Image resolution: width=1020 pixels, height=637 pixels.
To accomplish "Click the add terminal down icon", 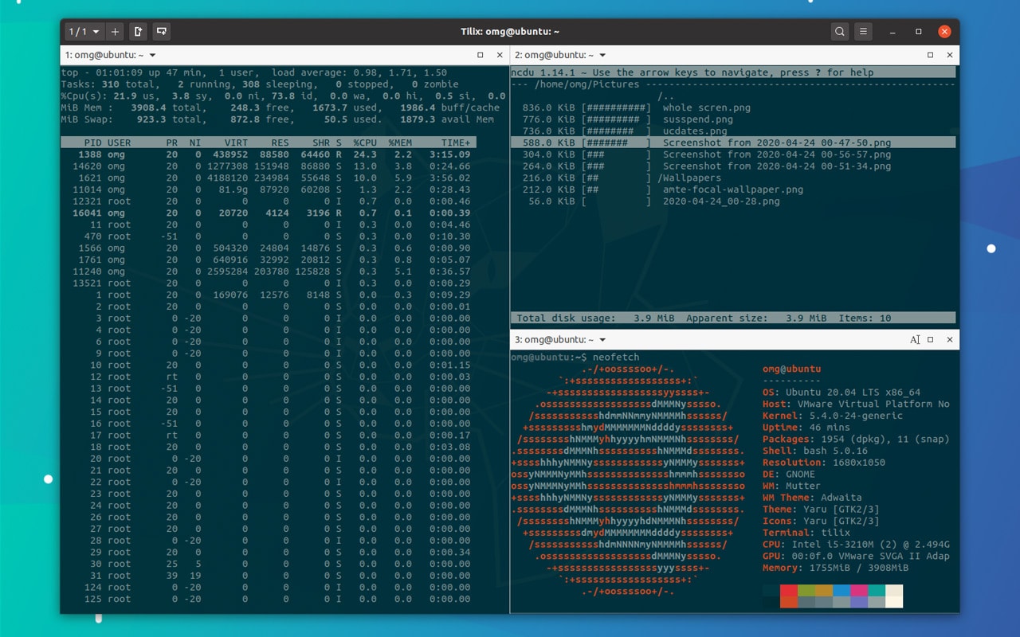I will click(x=162, y=32).
